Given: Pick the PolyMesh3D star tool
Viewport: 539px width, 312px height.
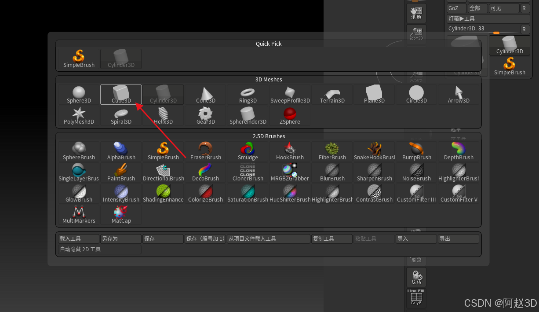Looking at the screenshot, I should click(x=79, y=116).
